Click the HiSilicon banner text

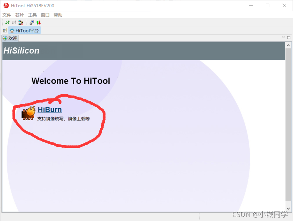pyautogui.click(x=21, y=51)
